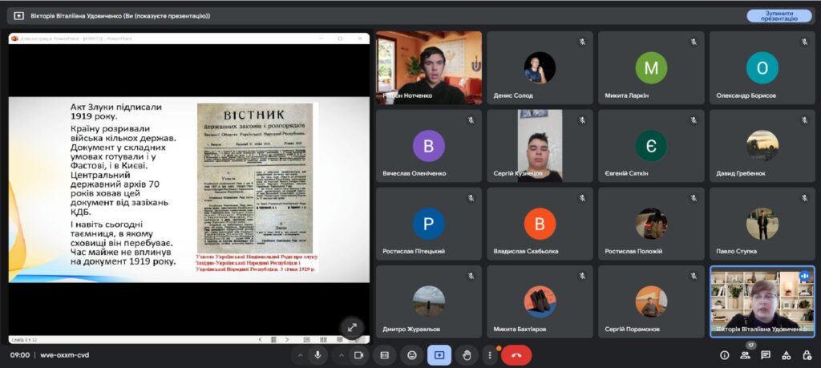The width and height of the screenshot is (821, 368).
Task: Click the raise hand icon
Action: point(466,354)
